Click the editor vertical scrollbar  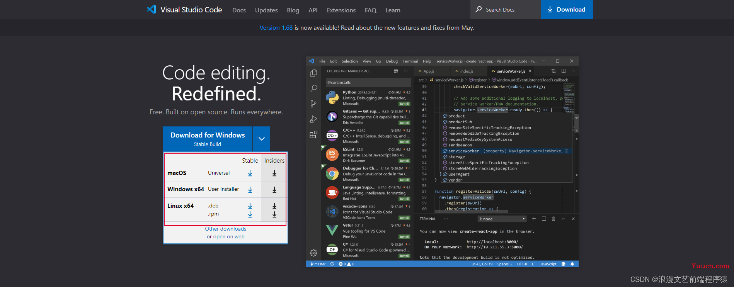tap(577, 124)
